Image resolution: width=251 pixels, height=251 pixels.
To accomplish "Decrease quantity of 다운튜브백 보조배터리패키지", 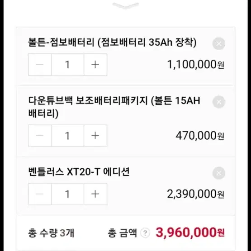I will [x=40, y=136].
